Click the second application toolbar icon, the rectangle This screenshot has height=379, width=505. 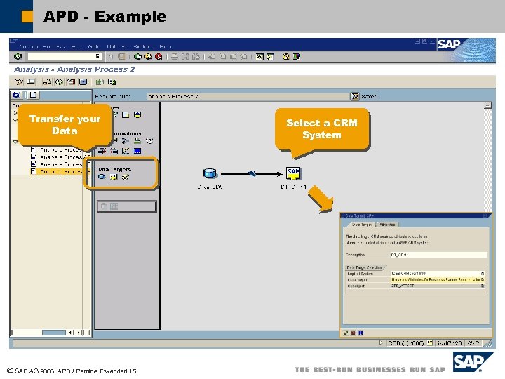pyautogui.click(x=31, y=81)
